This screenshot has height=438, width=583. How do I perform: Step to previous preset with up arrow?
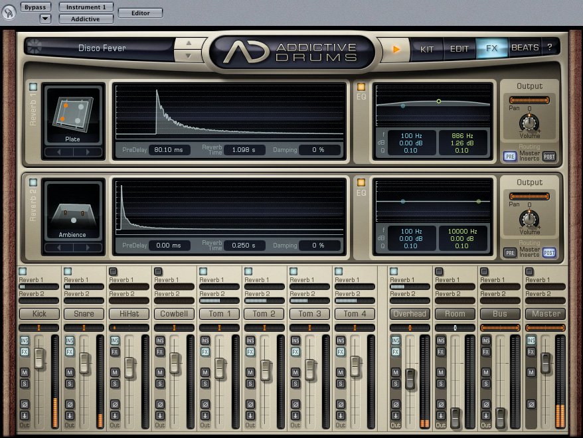(x=189, y=43)
